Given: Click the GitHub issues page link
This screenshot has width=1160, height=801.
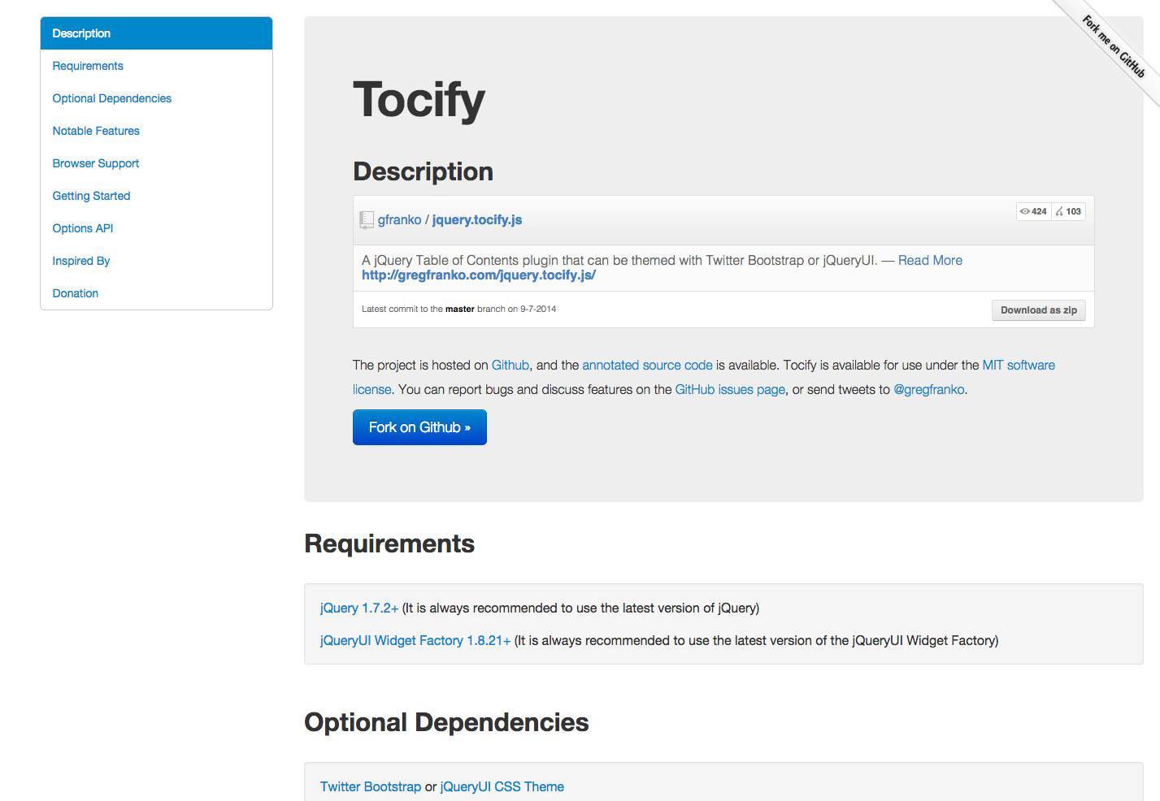Looking at the screenshot, I should tap(730, 390).
